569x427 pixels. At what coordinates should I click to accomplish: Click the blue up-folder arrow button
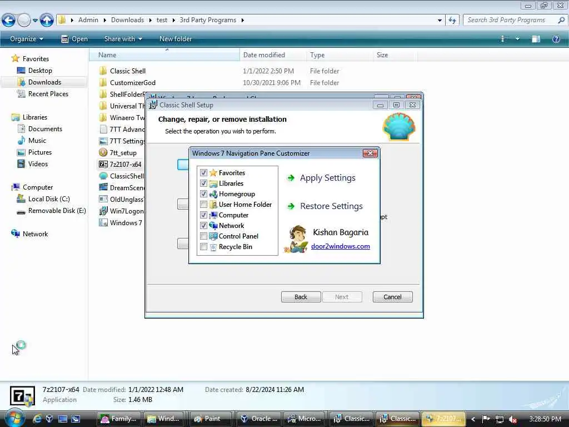click(47, 20)
